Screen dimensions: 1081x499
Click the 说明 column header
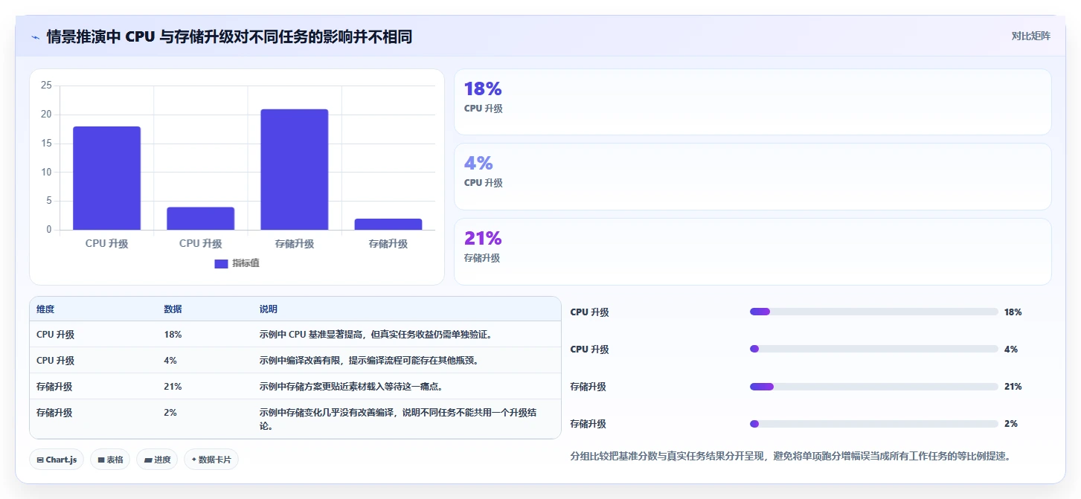268,309
